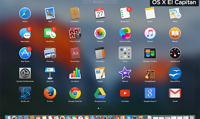
Task: Launch Battle.net
Action: [x=25, y=93]
